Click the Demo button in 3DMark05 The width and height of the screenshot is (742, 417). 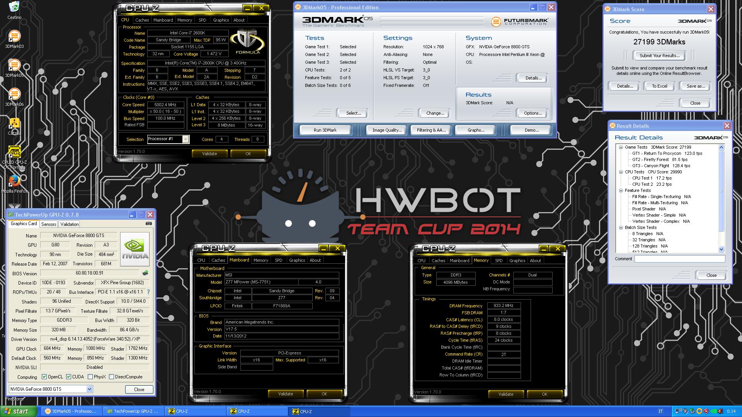coord(532,130)
